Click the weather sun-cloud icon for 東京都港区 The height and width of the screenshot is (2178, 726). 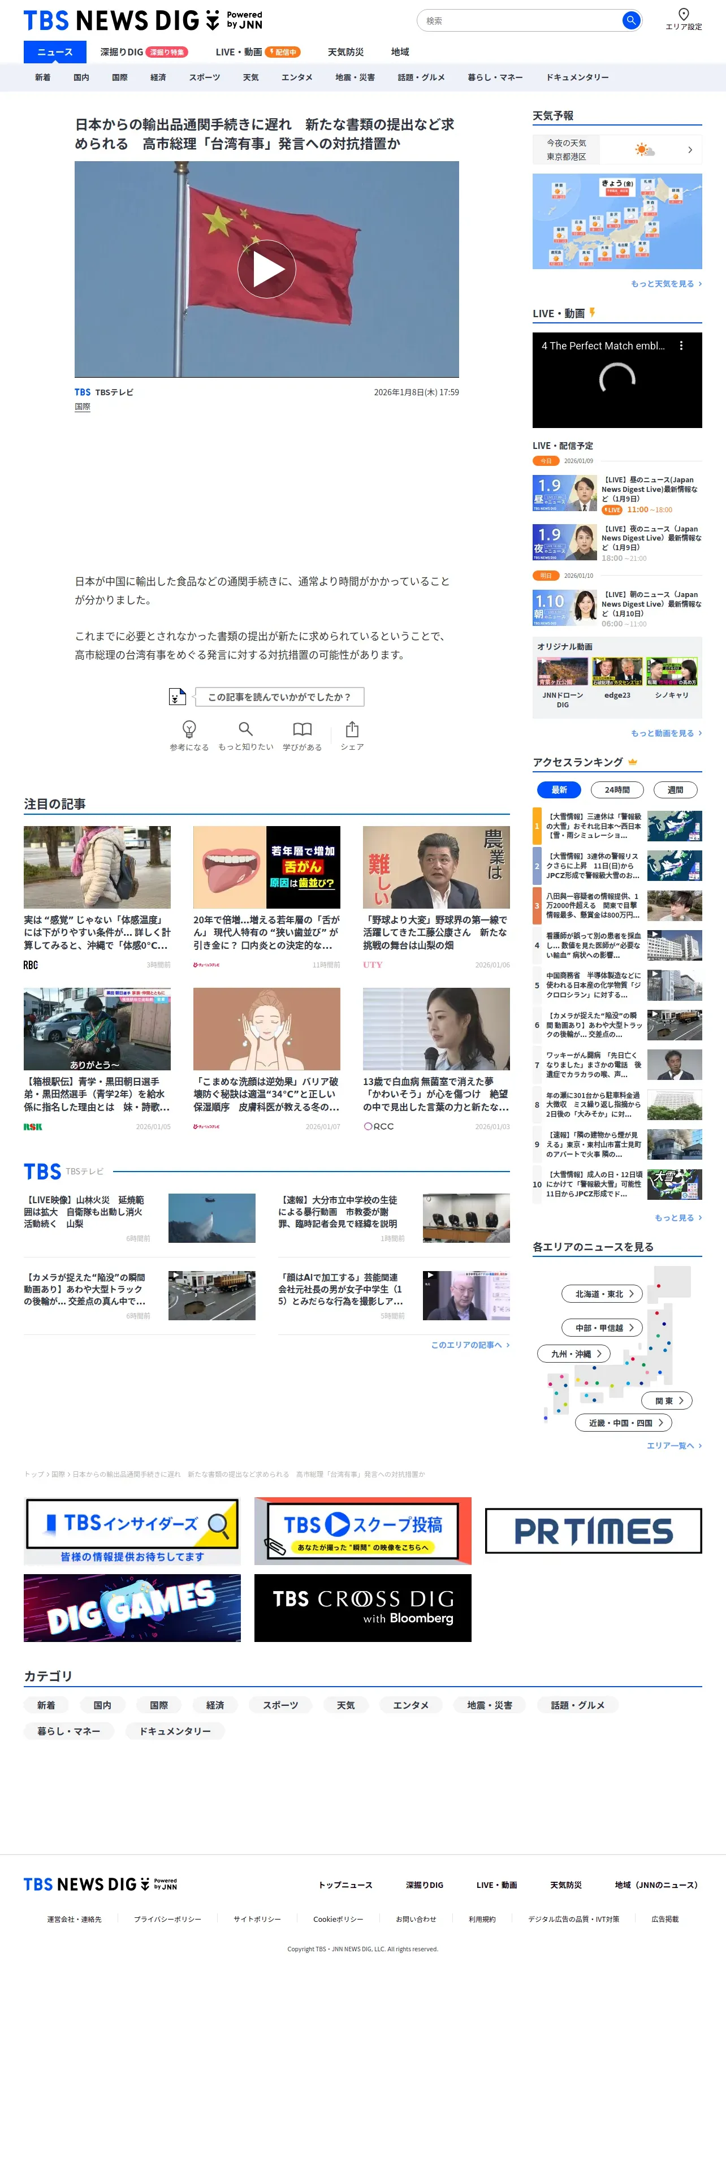[645, 150]
